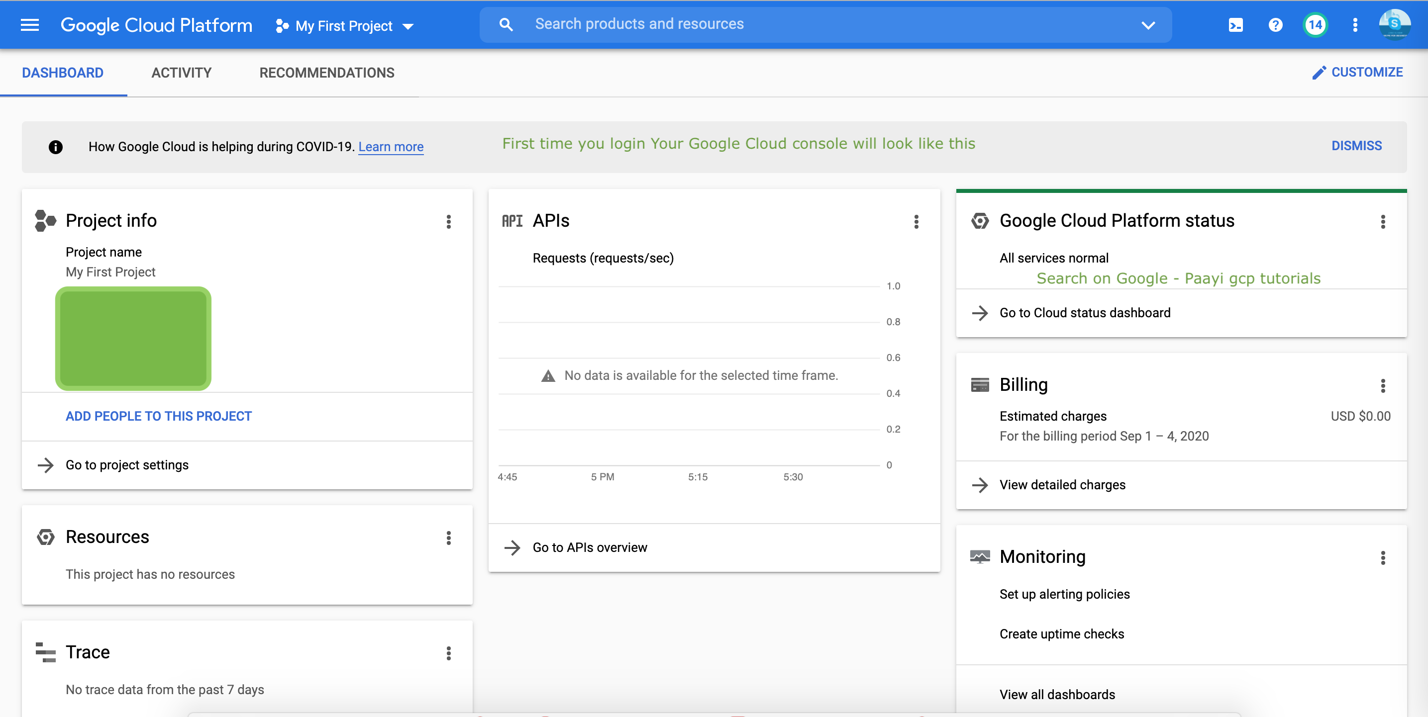Image resolution: width=1428 pixels, height=717 pixels.
Task: Click the search magnifier icon
Action: pos(506,24)
